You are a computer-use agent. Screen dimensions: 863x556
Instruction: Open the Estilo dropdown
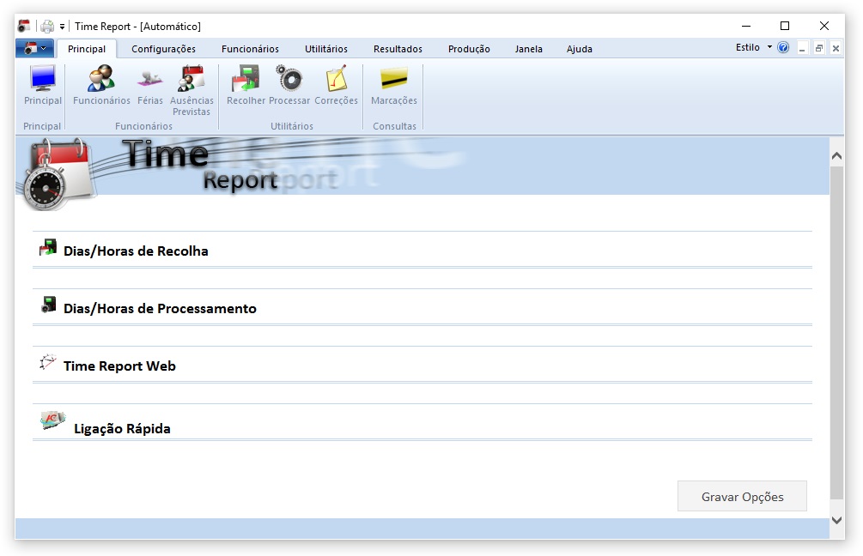[x=753, y=48]
